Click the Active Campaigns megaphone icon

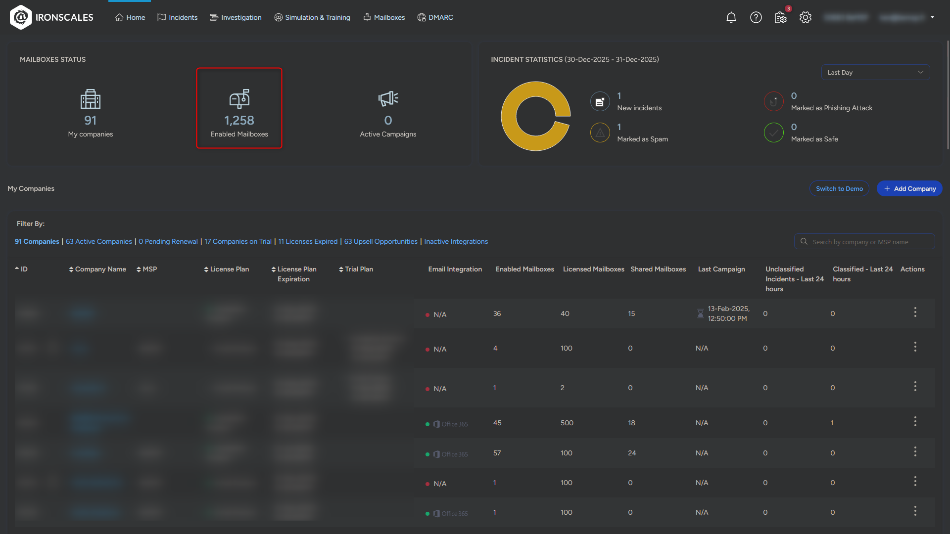[388, 99]
